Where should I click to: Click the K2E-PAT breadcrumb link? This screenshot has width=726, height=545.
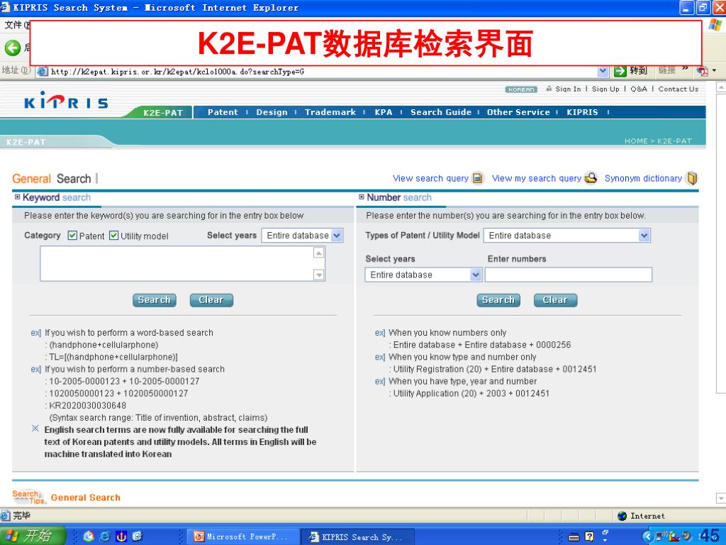(x=674, y=141)
